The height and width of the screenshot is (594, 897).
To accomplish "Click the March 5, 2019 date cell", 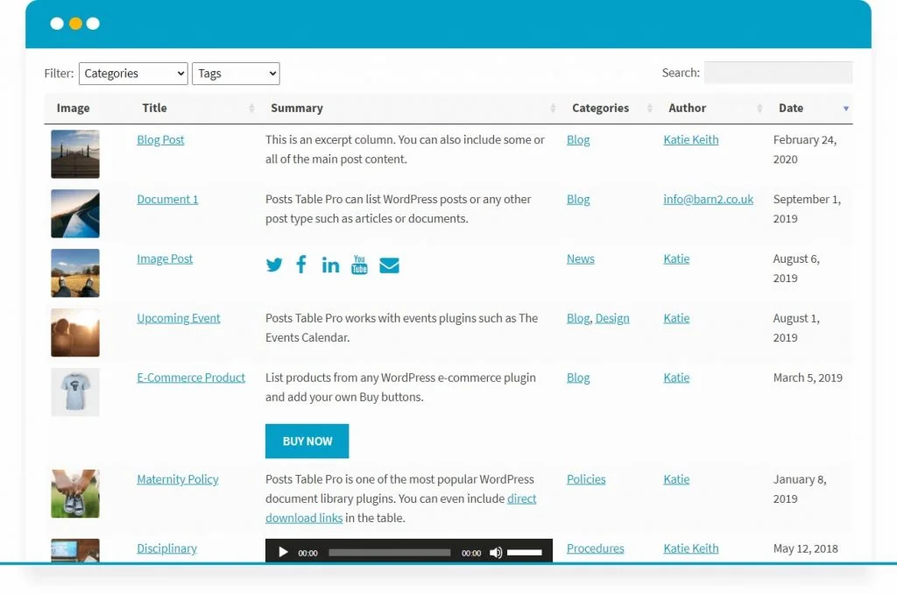I will tap(808, 378).
